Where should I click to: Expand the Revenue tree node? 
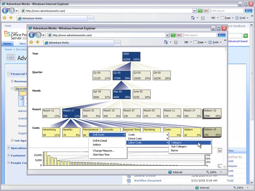click(x=12, y=81)
